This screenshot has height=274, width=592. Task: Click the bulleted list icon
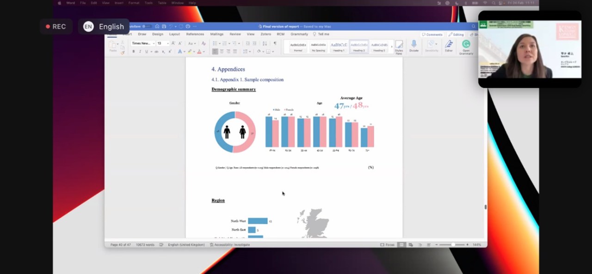click(215, 44)
